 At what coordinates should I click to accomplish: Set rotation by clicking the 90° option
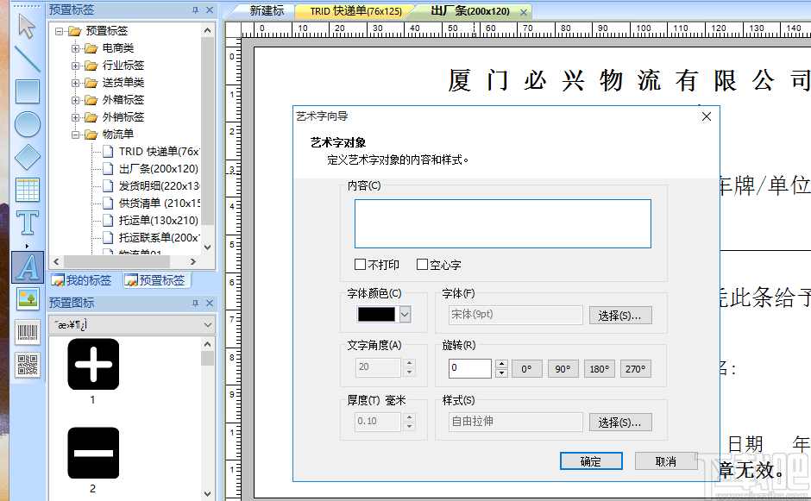point(563,368)
